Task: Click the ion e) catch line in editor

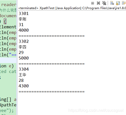Action: coord(7,66)
